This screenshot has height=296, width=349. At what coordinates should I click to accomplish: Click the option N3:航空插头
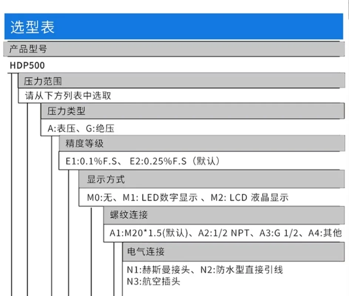(153, 282)
